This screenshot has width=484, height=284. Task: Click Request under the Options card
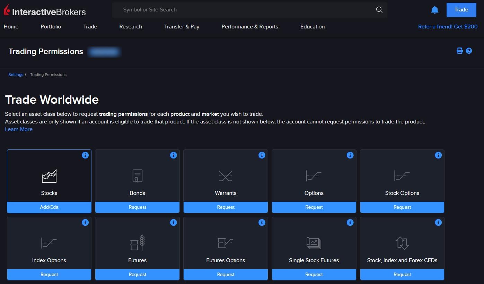314,207
